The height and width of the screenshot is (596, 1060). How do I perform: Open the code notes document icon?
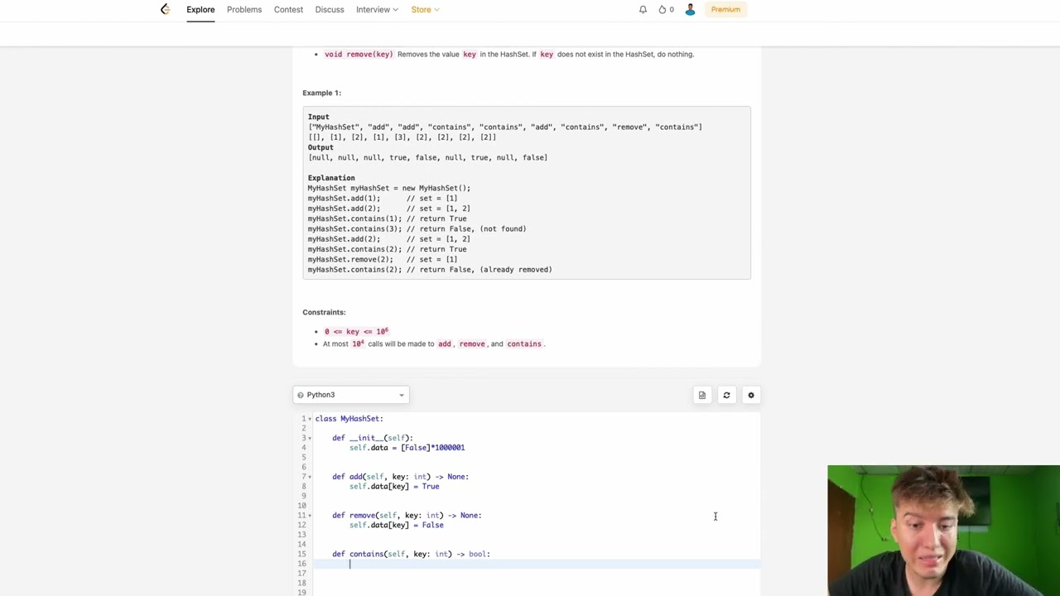[702, 395]
